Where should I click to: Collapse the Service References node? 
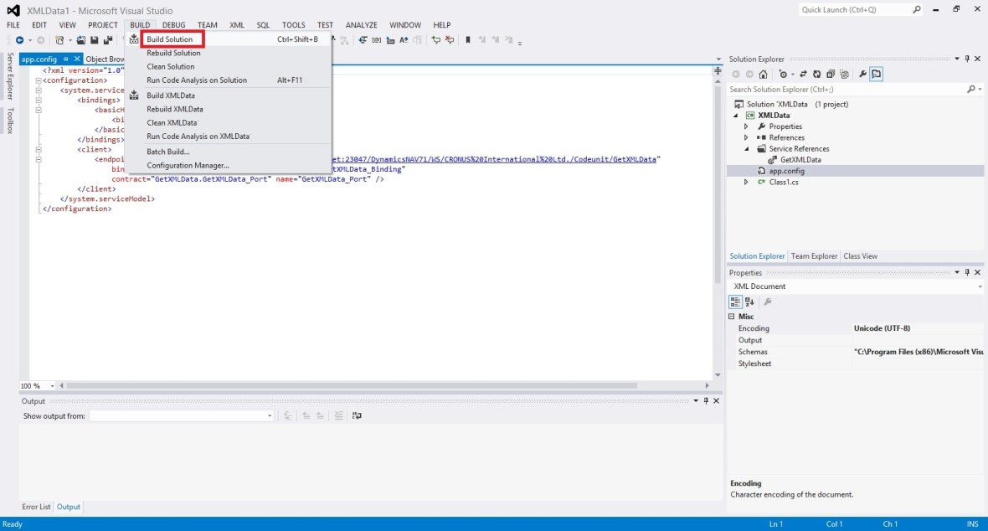[744, 148]
